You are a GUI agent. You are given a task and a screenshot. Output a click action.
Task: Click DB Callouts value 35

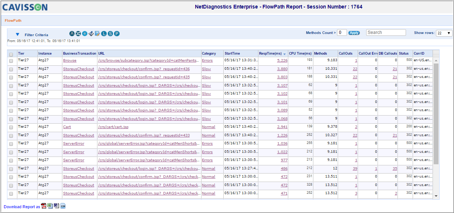[x=395, y=169]
